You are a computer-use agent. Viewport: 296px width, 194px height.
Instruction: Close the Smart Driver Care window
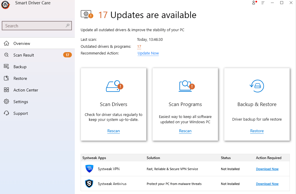pyautogui.click(x=291, y=3)
